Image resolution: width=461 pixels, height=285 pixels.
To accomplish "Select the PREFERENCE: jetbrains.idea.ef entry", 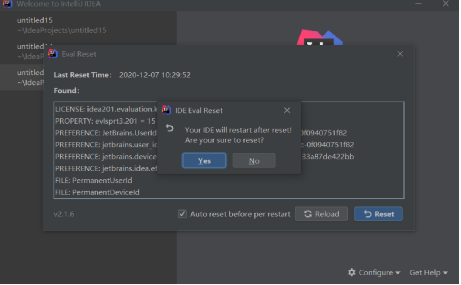I will [x=106, y=168].
